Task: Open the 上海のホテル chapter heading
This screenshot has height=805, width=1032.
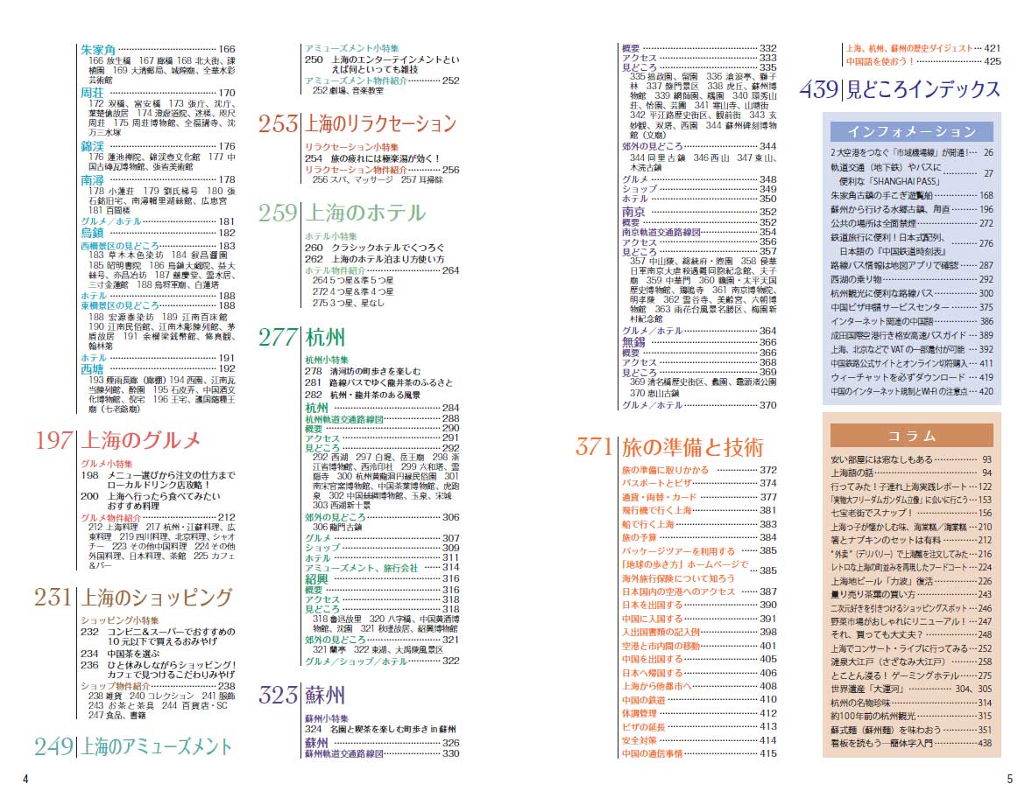Action: click(x=364, y=213)
